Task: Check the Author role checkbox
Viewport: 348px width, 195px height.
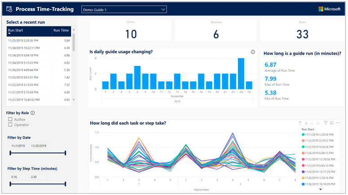Action: coord(10,119)
